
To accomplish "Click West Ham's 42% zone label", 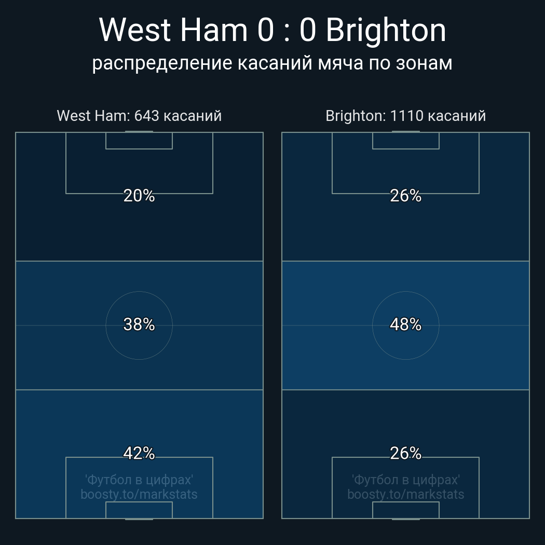I will (139, 453).
